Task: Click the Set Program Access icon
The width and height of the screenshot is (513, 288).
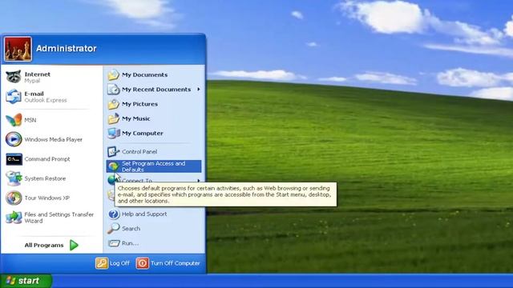Action: click(x=113, y=166)
